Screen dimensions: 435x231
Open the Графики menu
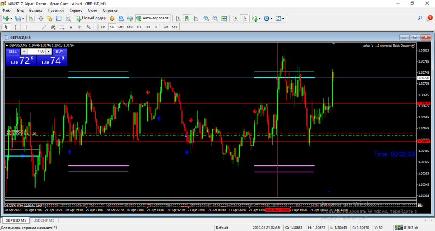click(x=56, y=11)
